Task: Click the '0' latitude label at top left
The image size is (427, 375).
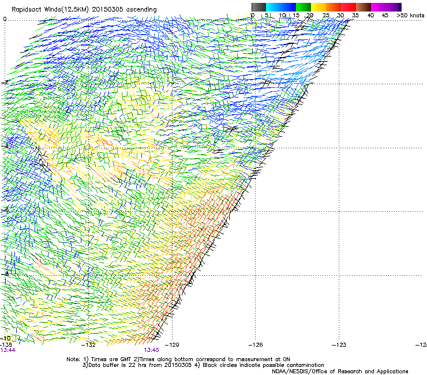Action: coord(5,19)
